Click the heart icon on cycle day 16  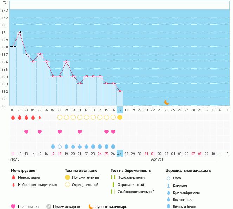(x=113, y=132)
